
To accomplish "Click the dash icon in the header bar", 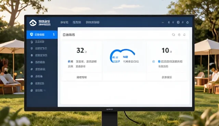I will 163,22.
